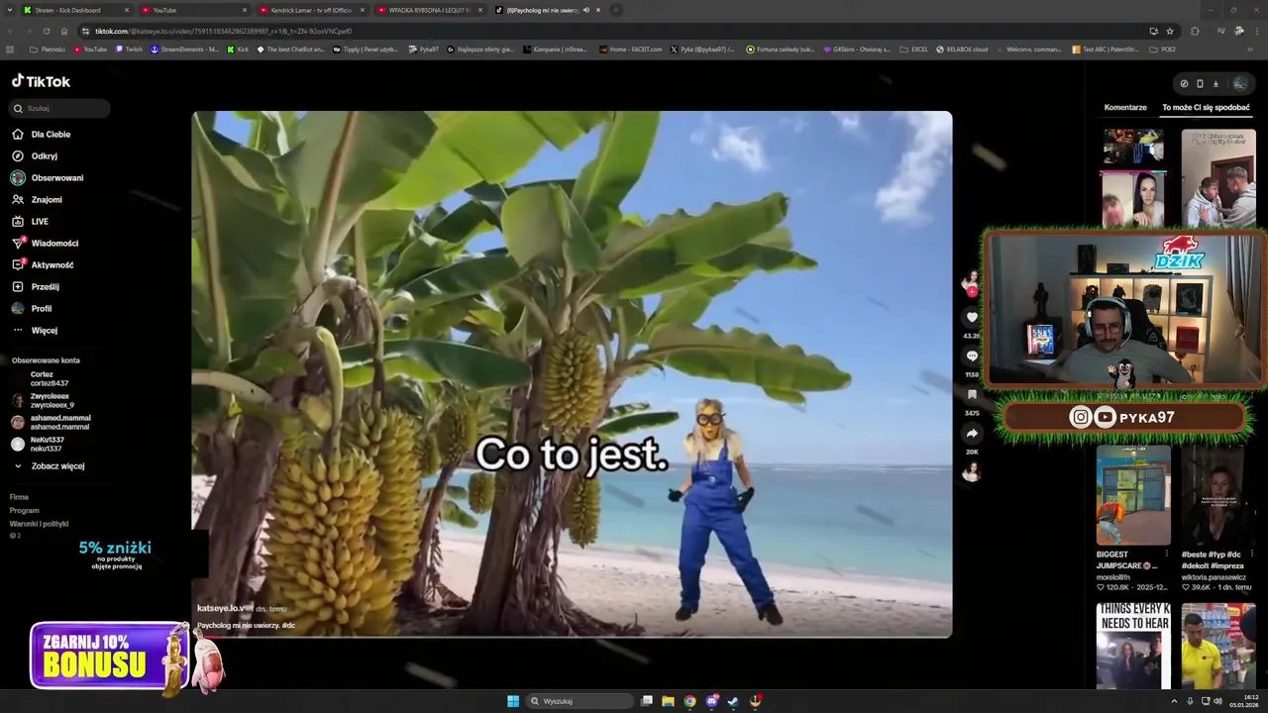The width and height of the screenshot is (1268, 713).
Task: Open the profile avatar in top-right pill
Action: (1239, 83)
